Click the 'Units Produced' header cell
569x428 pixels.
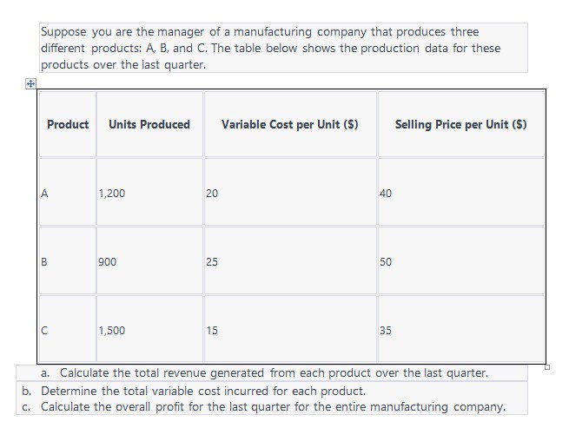point(149,124)
